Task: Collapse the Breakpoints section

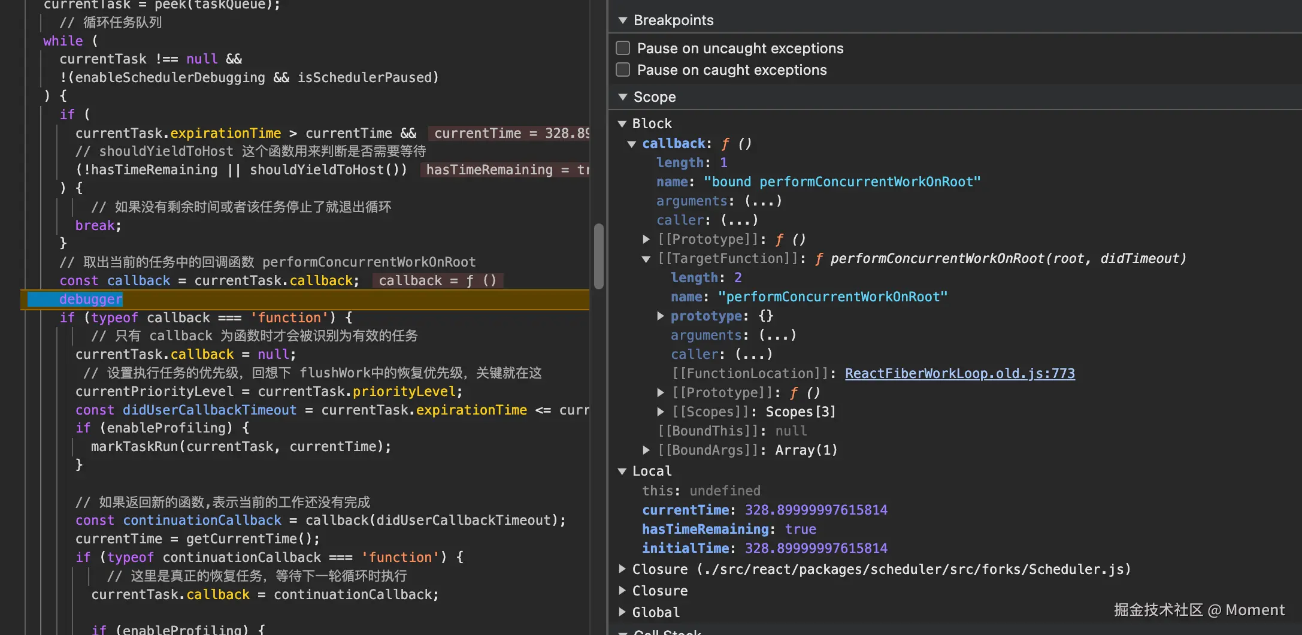Action: coord(623,20)
